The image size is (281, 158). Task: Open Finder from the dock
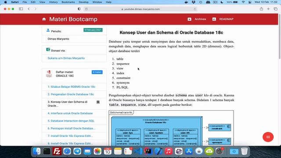click(x=37, y=151)
